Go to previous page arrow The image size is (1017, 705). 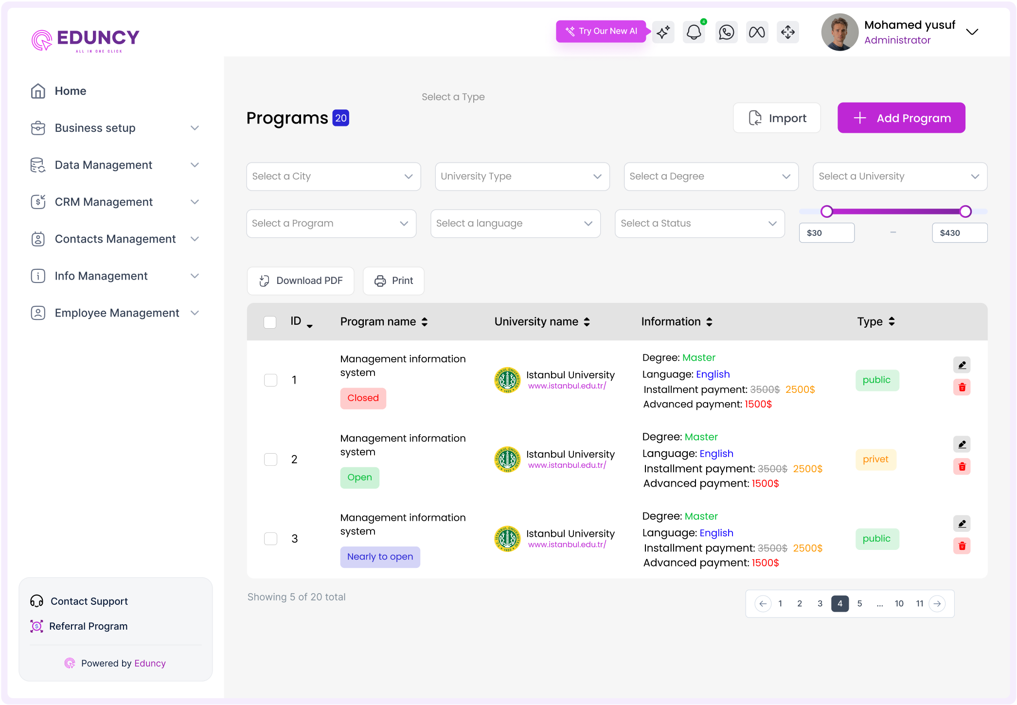point(763,603)
